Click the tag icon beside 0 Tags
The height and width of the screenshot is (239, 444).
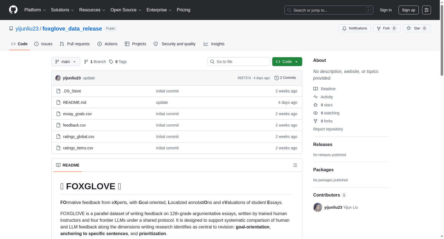tap(111, 62)
